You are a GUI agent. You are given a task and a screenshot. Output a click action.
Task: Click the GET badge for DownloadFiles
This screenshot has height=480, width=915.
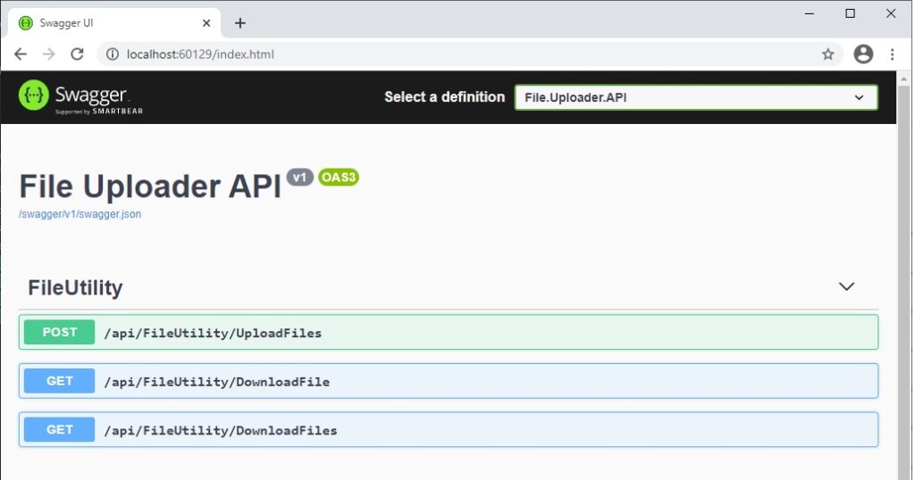60,430
